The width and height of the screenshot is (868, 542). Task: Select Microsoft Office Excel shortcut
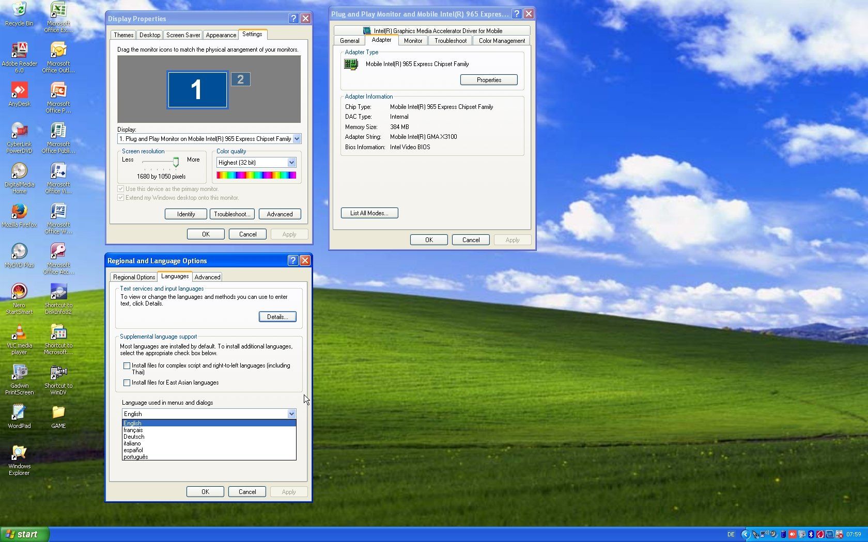pyautogui.click(x=58, y=17)
